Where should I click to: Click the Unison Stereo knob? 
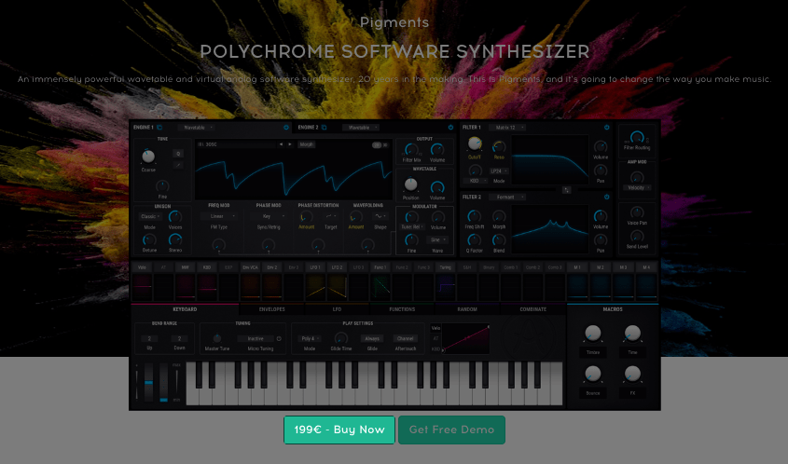click(175, 240)
